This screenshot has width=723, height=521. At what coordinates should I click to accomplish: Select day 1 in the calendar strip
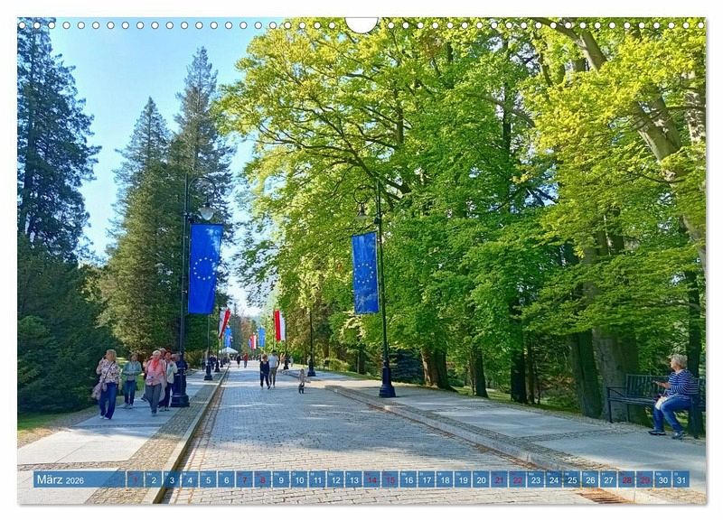point(135,479)
